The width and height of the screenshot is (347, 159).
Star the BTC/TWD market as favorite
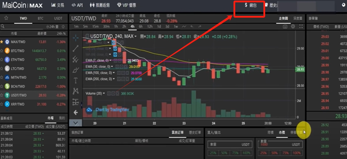point(2,51)
